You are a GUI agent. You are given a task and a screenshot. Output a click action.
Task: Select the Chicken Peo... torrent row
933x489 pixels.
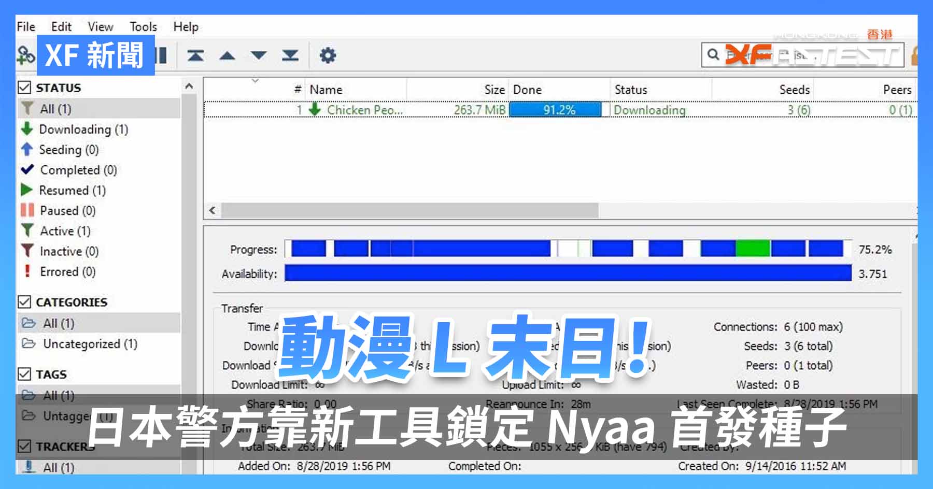pyautogui.click(x=560, y=110)
